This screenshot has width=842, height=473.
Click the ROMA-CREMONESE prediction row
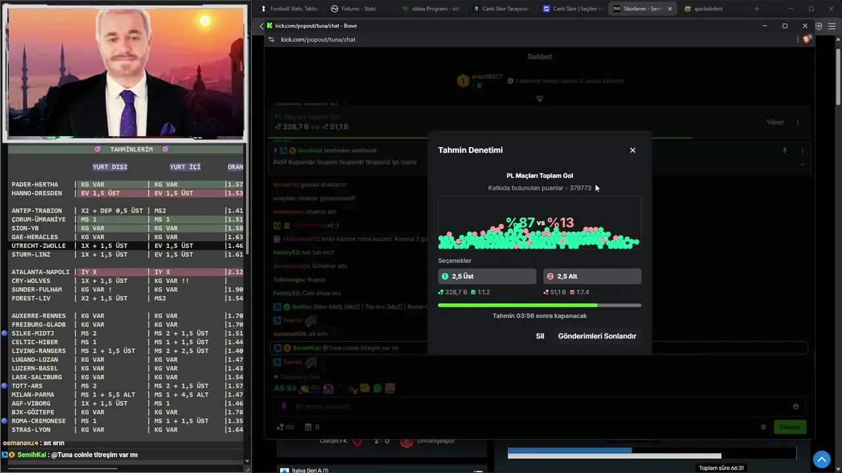click(x=127, y=421)
